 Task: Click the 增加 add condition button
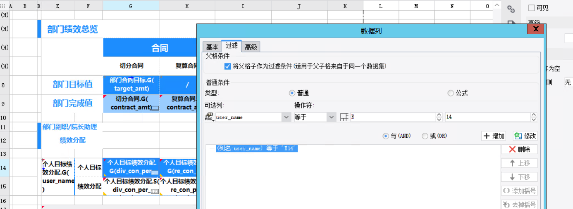coord(494,136)
